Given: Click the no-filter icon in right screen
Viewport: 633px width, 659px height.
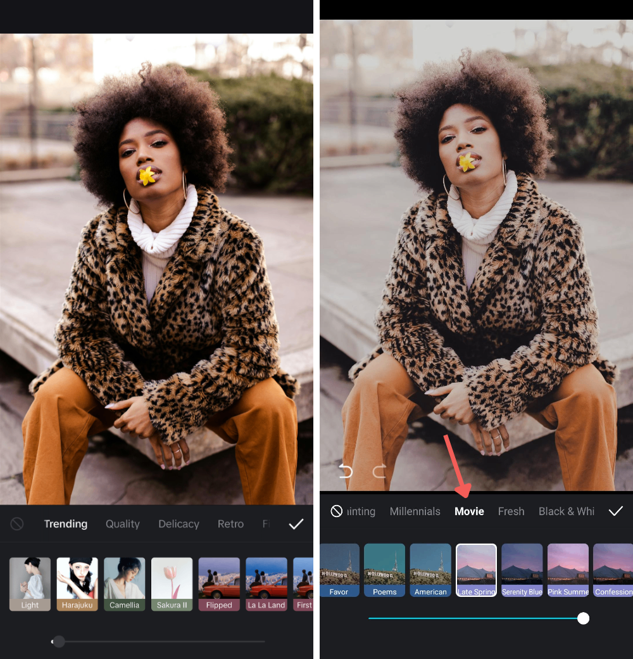Looking at the screenshot, I should tap(337, 511).
